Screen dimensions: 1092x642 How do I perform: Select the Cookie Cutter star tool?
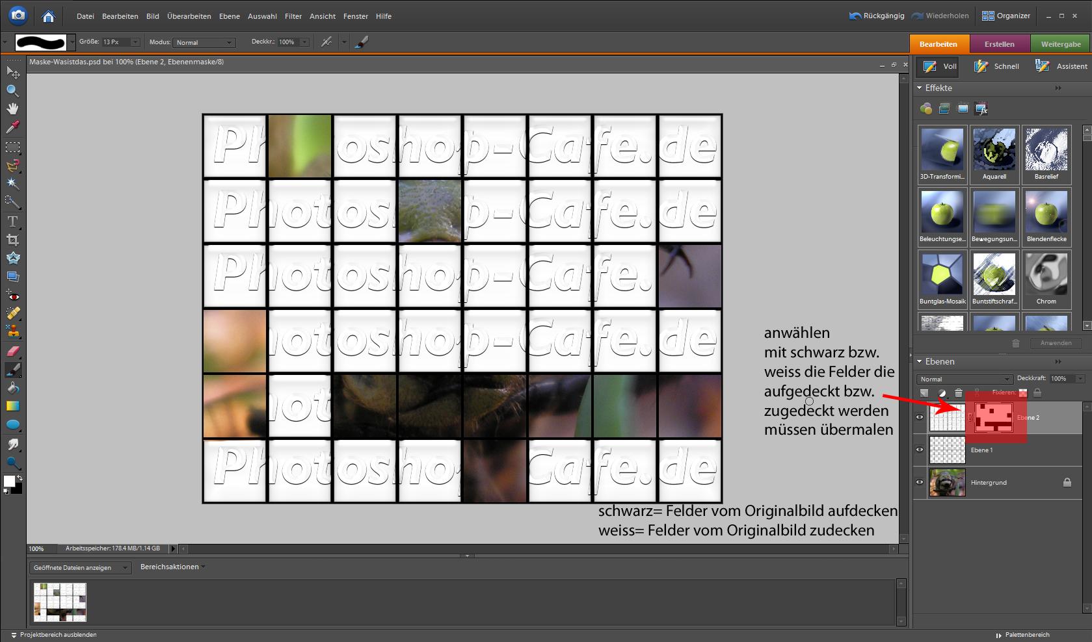click(x=12, y=258)
